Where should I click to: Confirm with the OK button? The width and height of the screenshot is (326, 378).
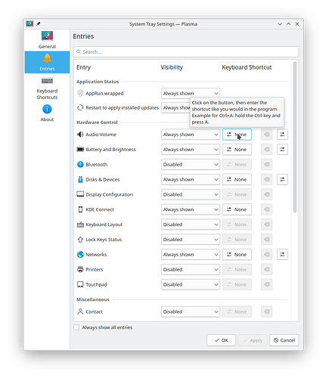pos(221,340)
